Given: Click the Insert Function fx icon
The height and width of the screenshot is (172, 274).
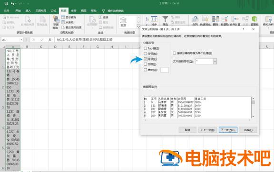Looking at the screenshot, I should [49, 40].
